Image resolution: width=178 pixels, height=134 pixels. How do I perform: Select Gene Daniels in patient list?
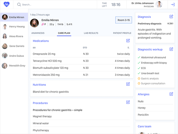14,46
